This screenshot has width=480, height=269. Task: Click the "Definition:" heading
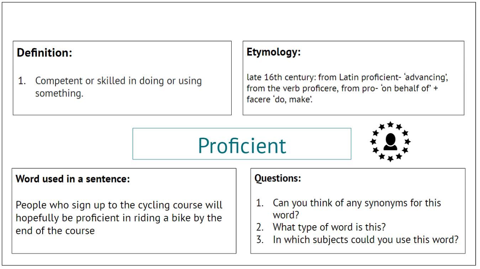pyautogui.click(x=45, y=53)
